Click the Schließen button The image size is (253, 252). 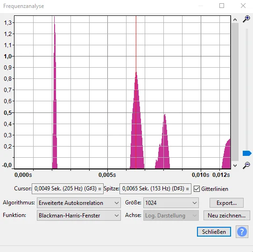coord(214,231)
